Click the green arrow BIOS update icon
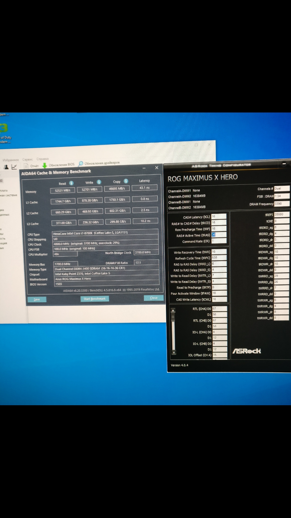The width and height of the screenshot is (291, 518). 45,165
